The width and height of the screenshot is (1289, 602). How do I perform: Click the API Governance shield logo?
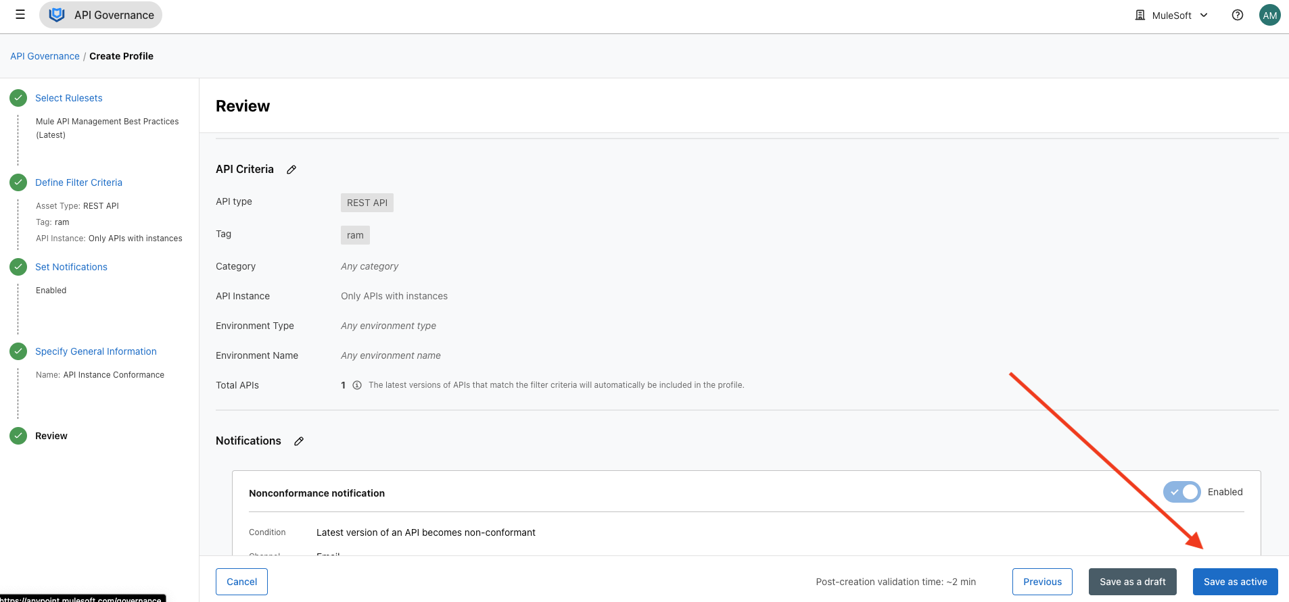(x=57, y=15)
